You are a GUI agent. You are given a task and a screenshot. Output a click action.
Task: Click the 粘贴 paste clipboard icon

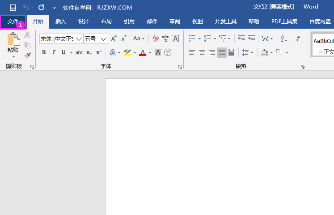tap(13, 39)
